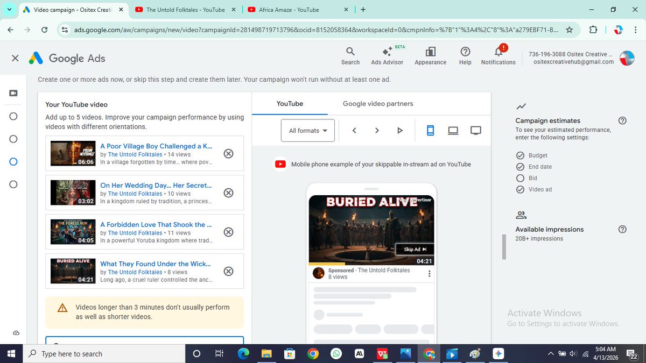
Task: Click the page vertical scrollbar thumb
Action: click(504, 247)
